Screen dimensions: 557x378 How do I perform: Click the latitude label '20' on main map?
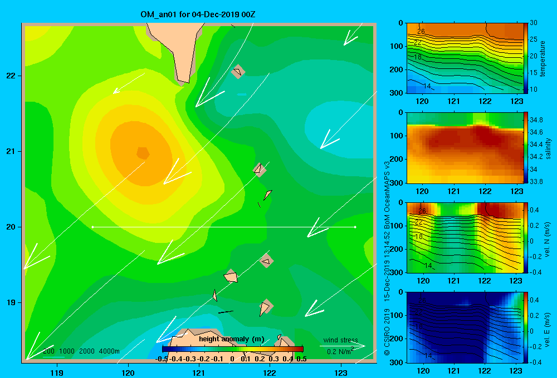pos(11,227)
